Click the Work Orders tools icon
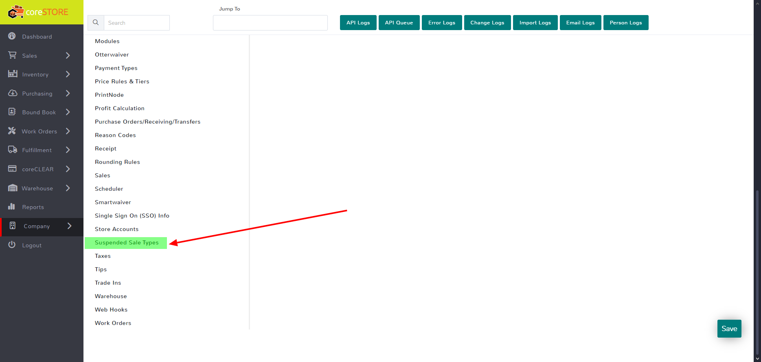 12,131
